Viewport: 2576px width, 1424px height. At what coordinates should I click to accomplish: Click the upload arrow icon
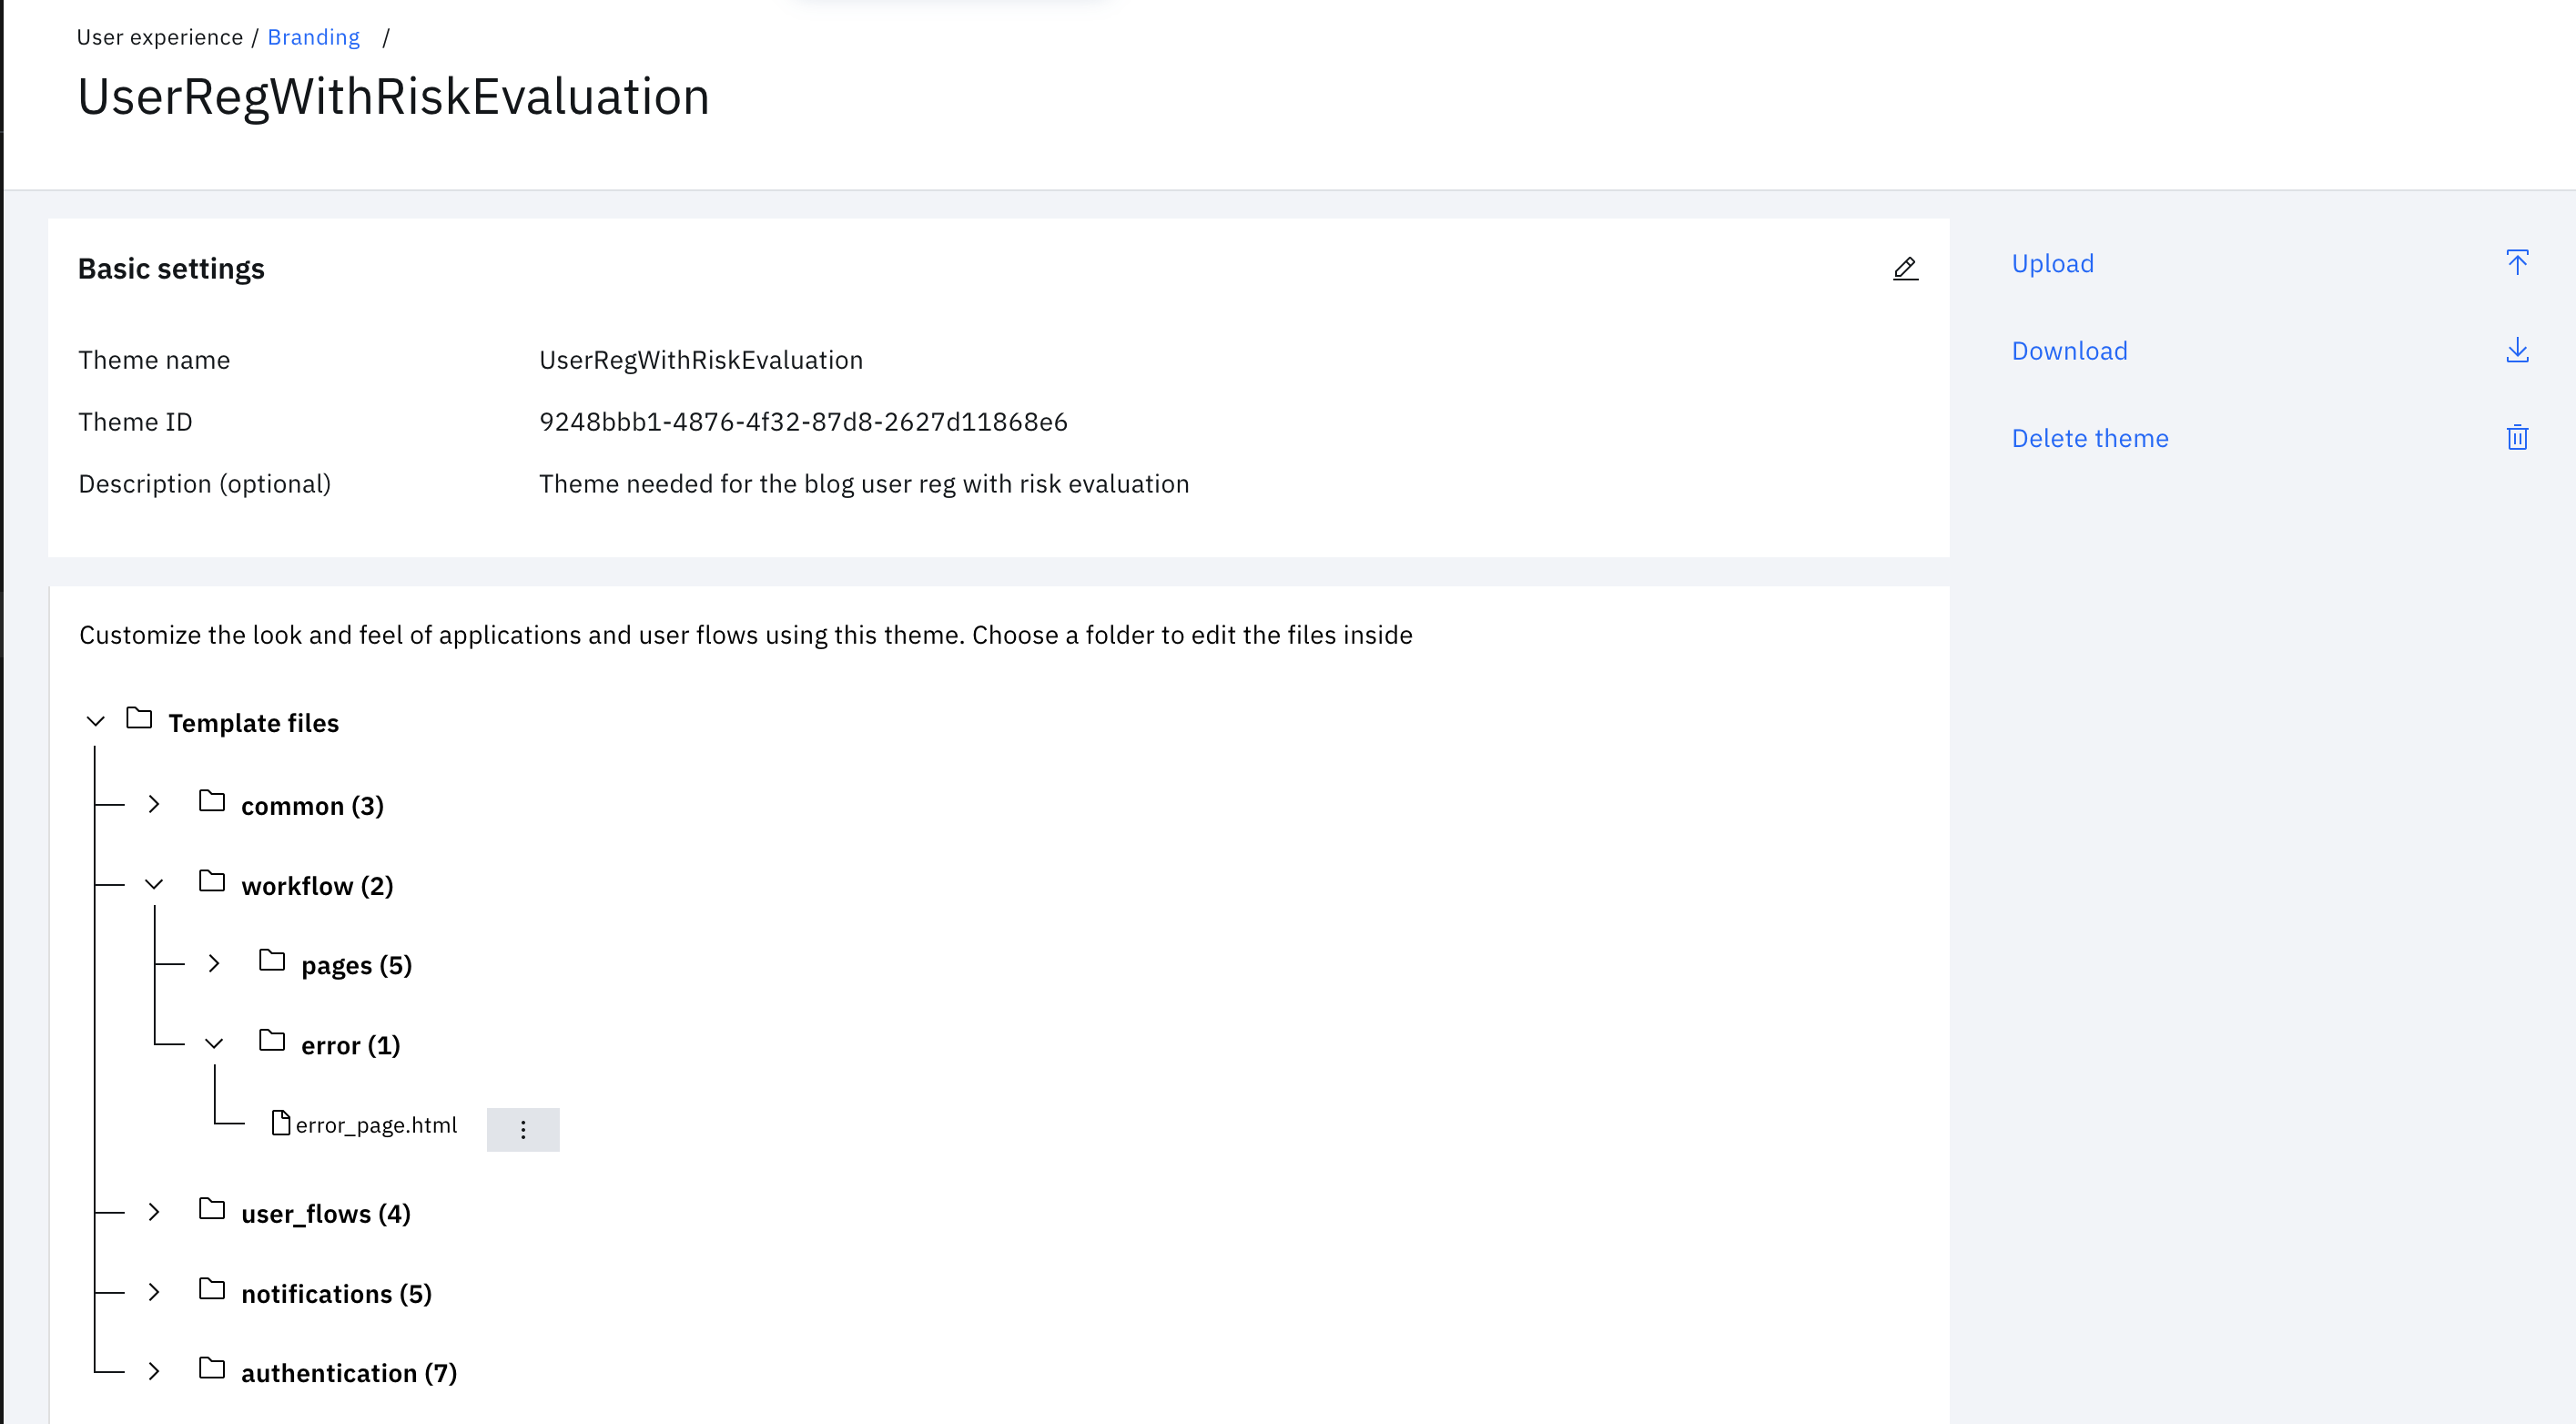tap(2517, 263)
